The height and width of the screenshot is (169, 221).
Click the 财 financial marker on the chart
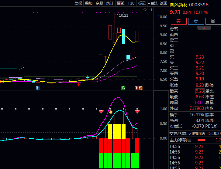pyautogui.click(x=38, y=88)
